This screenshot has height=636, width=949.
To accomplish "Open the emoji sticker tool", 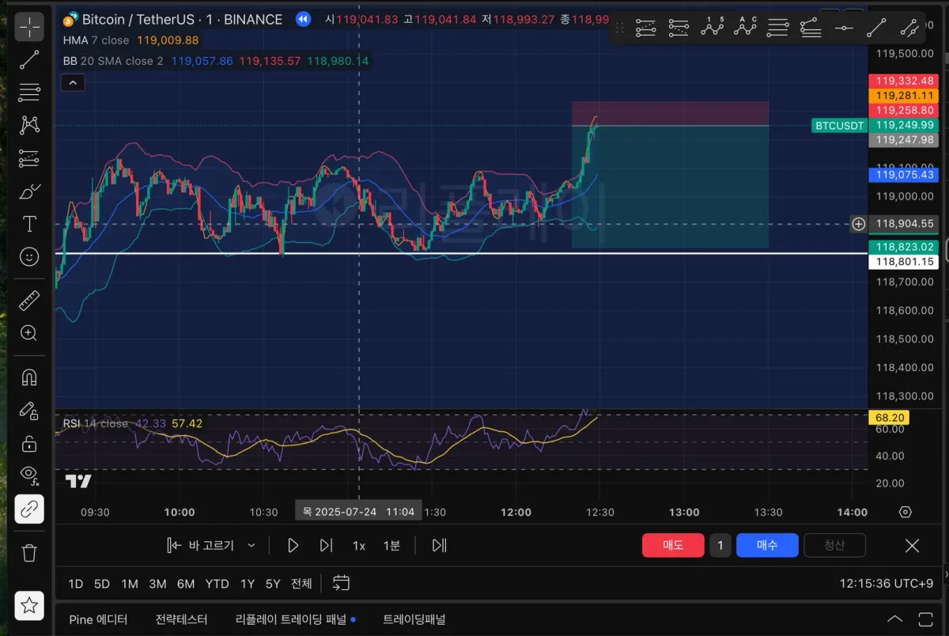I will [x=29, y=256].
